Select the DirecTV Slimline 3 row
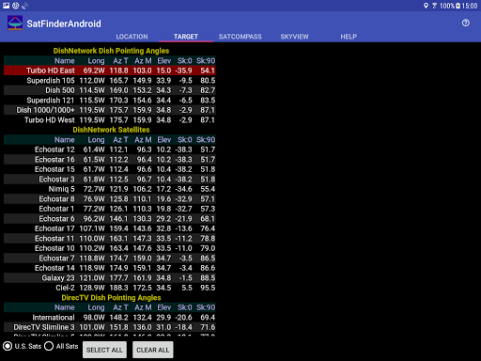This screenshot has height=361, width=481. tap(110, 327)
